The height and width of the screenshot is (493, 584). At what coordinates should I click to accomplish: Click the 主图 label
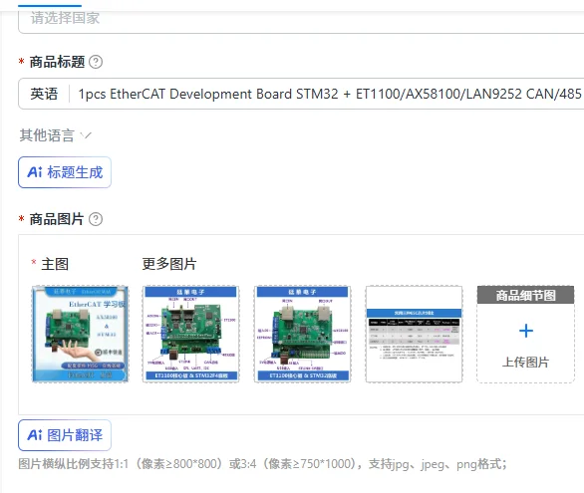click(55, 264)
